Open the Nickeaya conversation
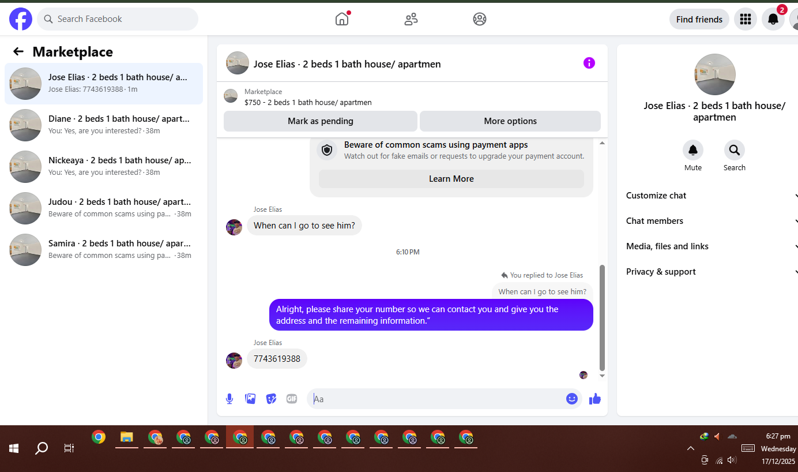Image resolution: width=798 pixels, height=472 pixels. click(x=104, y=167)
